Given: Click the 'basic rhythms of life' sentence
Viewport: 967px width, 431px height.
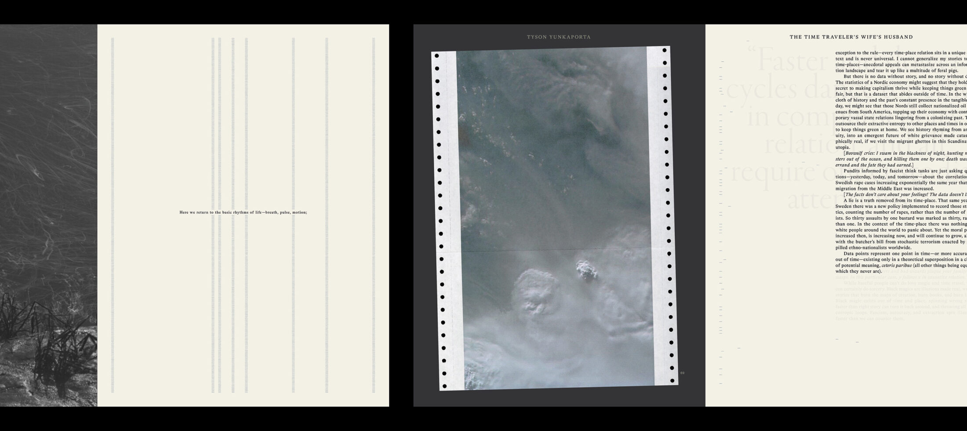Looking at the screenshot, I should coord(243,212).
